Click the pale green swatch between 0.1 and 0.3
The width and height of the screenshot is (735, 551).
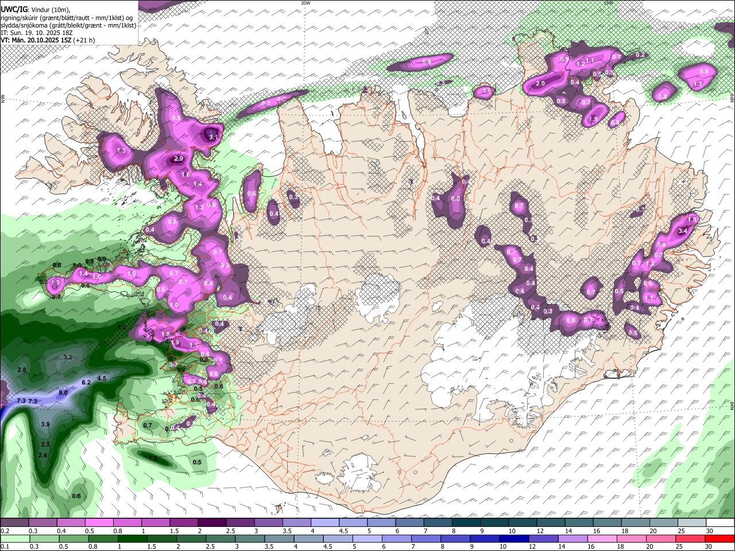[15, 538]
